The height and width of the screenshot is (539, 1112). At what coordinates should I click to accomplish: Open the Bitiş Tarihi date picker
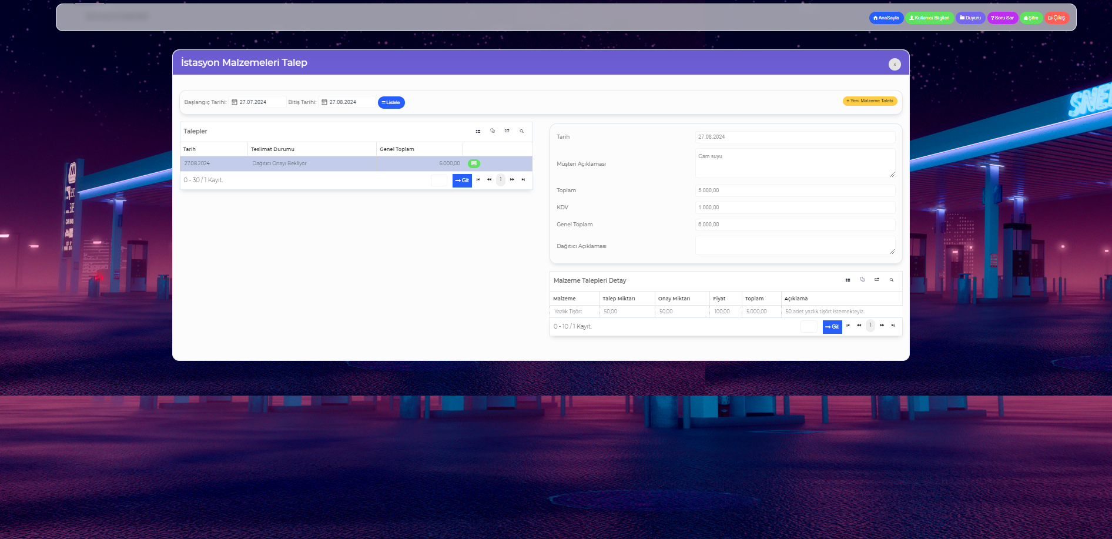(x=324, y=102)
